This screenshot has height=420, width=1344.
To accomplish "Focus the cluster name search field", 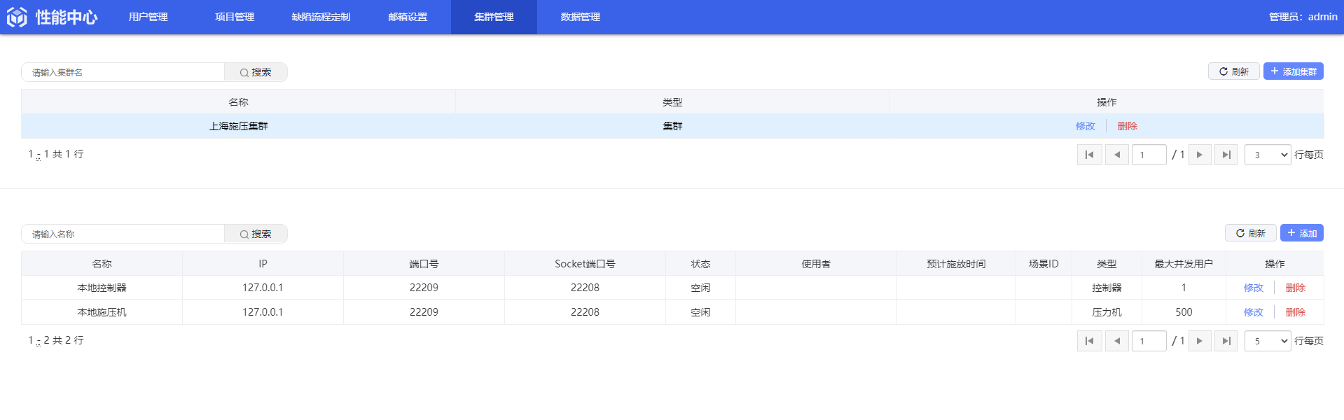I will [x=123, y=72].
